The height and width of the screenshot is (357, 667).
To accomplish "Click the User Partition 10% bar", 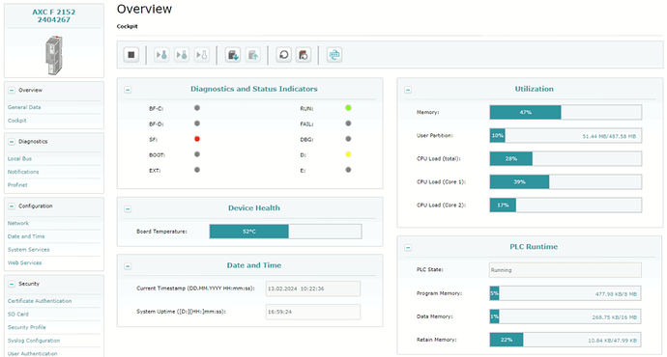I will click(x=565, y=136).
